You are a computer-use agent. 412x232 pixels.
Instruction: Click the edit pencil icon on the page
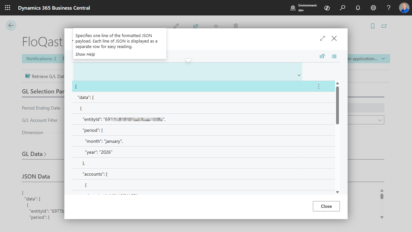pyautogui.click(x=176, y=26)
